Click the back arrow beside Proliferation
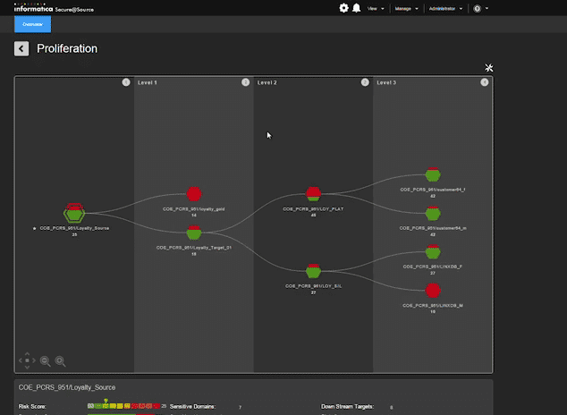567x415 pixels. pos(21,48)
